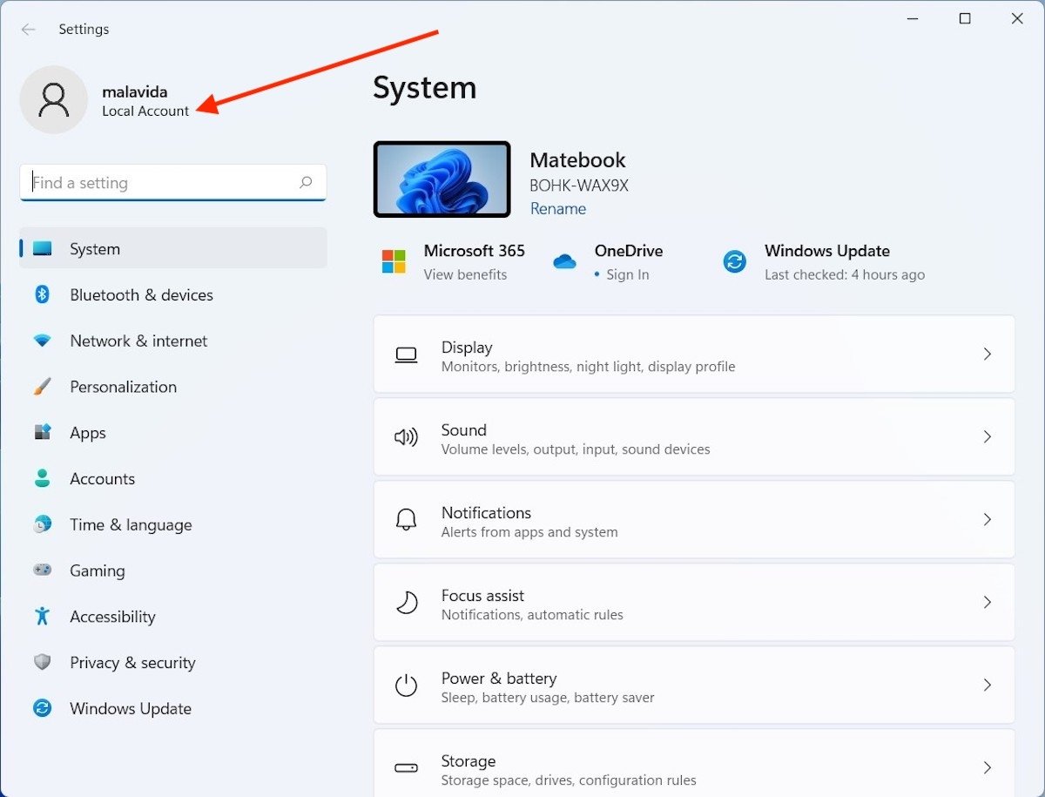Expand the Power & battery row chevron
Screen dimensions: 1045x797
987,685
